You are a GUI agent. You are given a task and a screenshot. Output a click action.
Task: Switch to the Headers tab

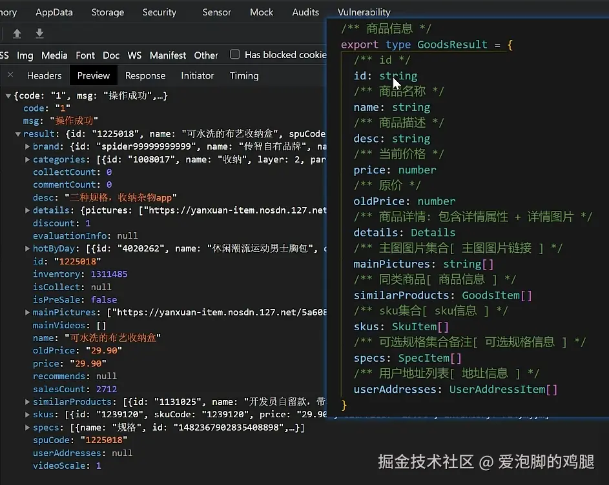click(x=45, y=75)
